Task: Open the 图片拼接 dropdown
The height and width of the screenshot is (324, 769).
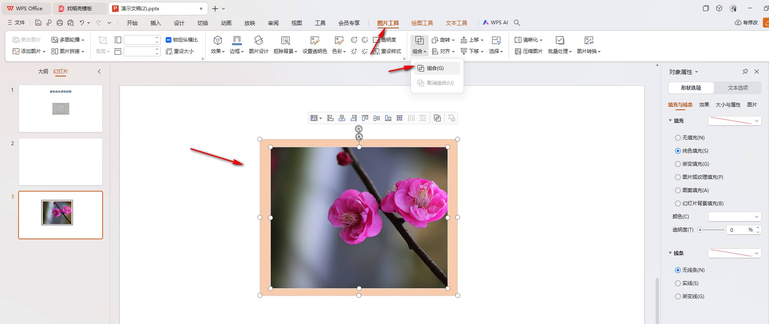Action: pyautogui.click(x=68, y=51)
